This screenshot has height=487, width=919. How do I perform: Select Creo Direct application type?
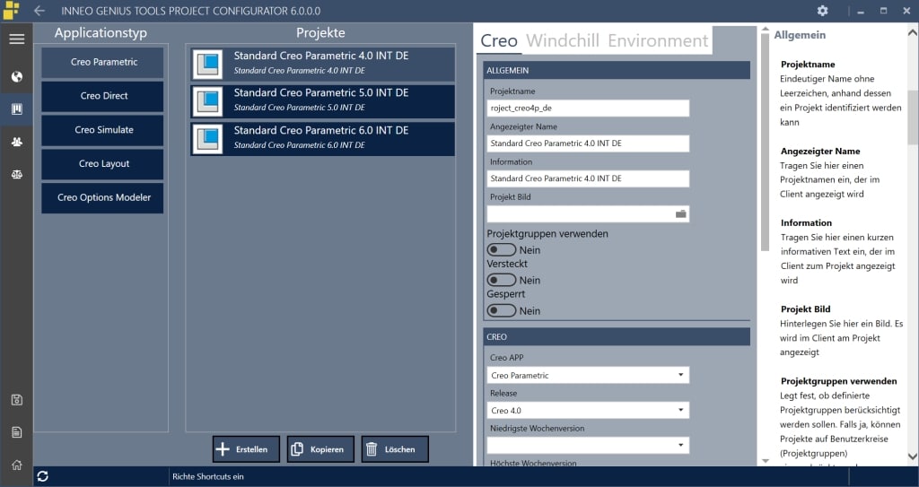(x=102, y=96)
